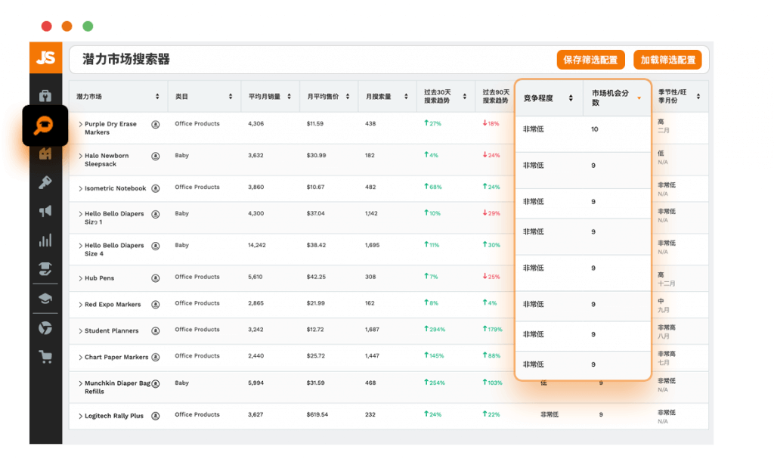Click Amazon circle icon for Hub Pens

pyautogui.click(x=156, y=278)
